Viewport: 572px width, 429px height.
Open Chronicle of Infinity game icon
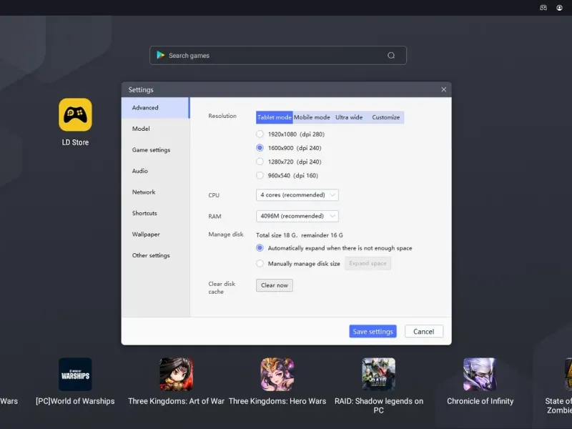tap(480, 374)
